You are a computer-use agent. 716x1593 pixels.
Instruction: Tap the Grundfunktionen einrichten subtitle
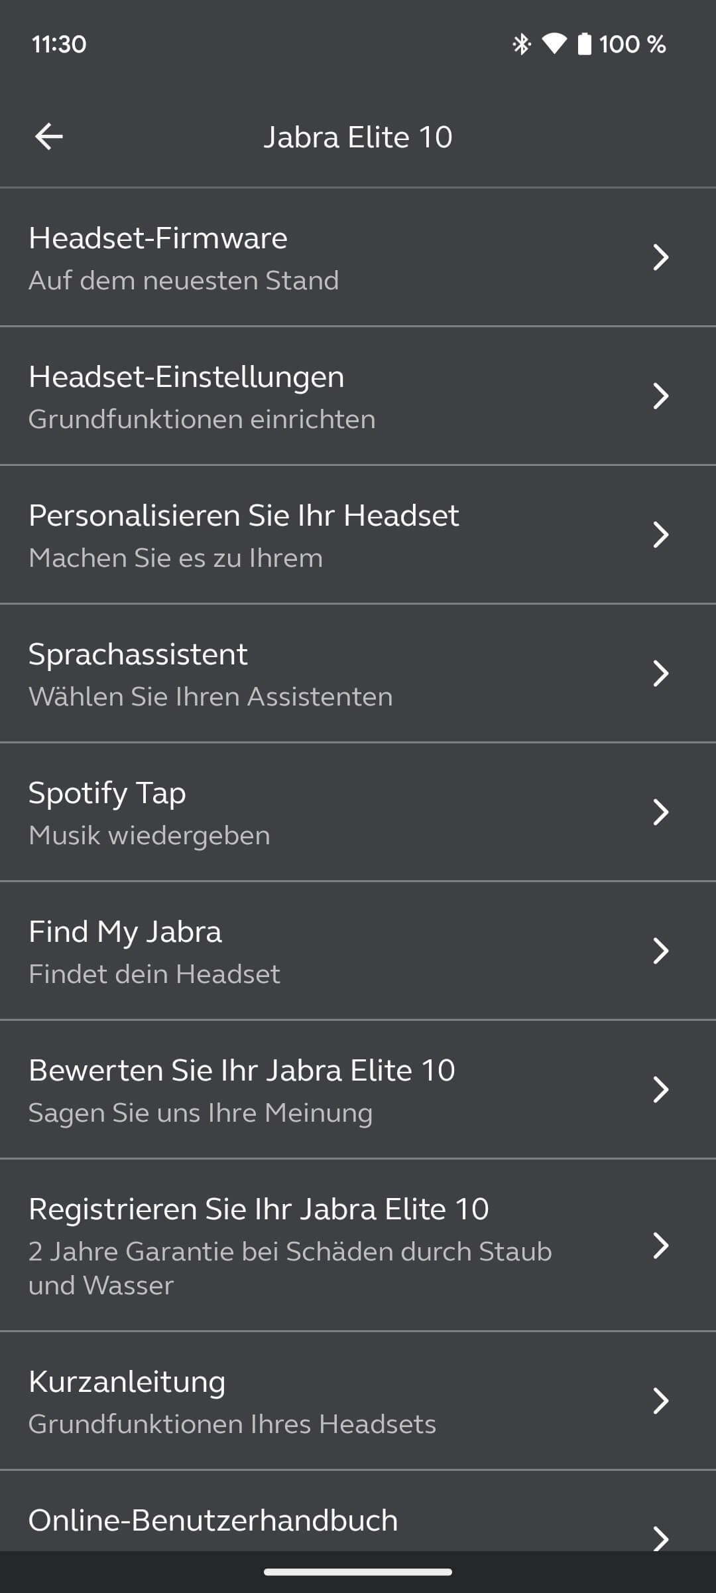[202, 419]
